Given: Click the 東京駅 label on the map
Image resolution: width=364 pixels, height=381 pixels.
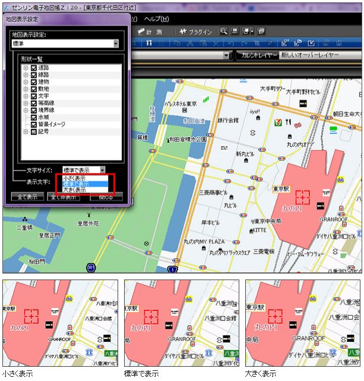Looking at the screenshot, I should coord(281,189).
